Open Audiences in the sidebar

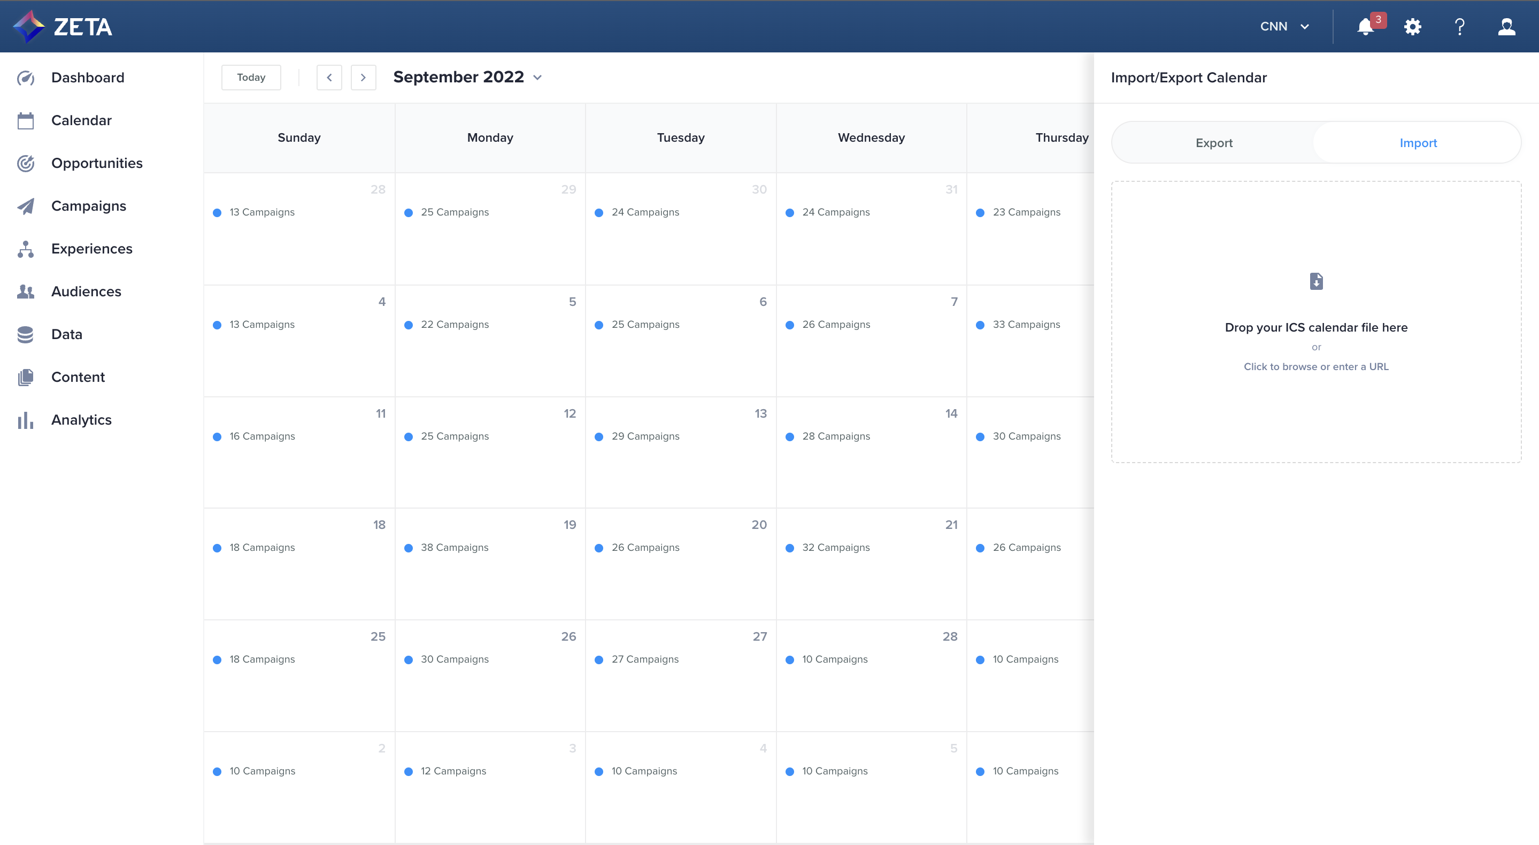pos(86,291)
